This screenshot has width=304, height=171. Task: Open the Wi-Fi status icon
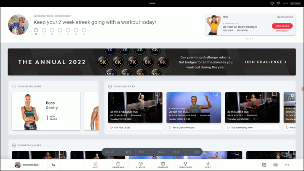pos(278,3)
